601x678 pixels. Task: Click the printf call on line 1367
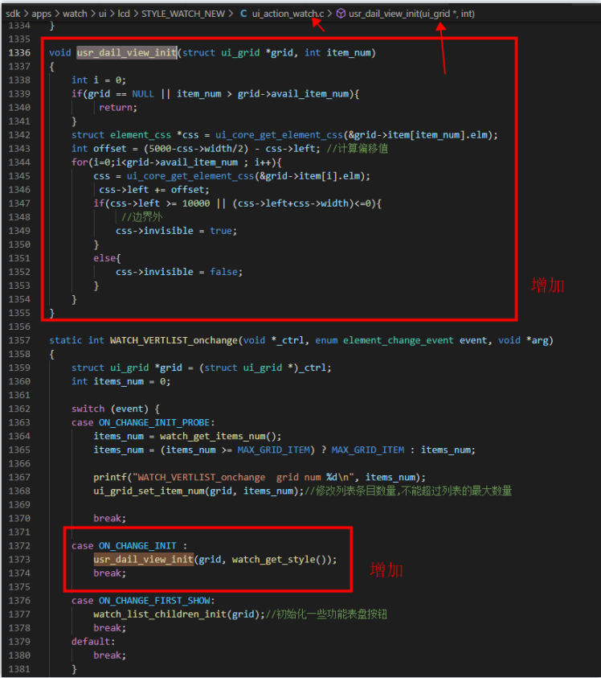coord(260,478)
